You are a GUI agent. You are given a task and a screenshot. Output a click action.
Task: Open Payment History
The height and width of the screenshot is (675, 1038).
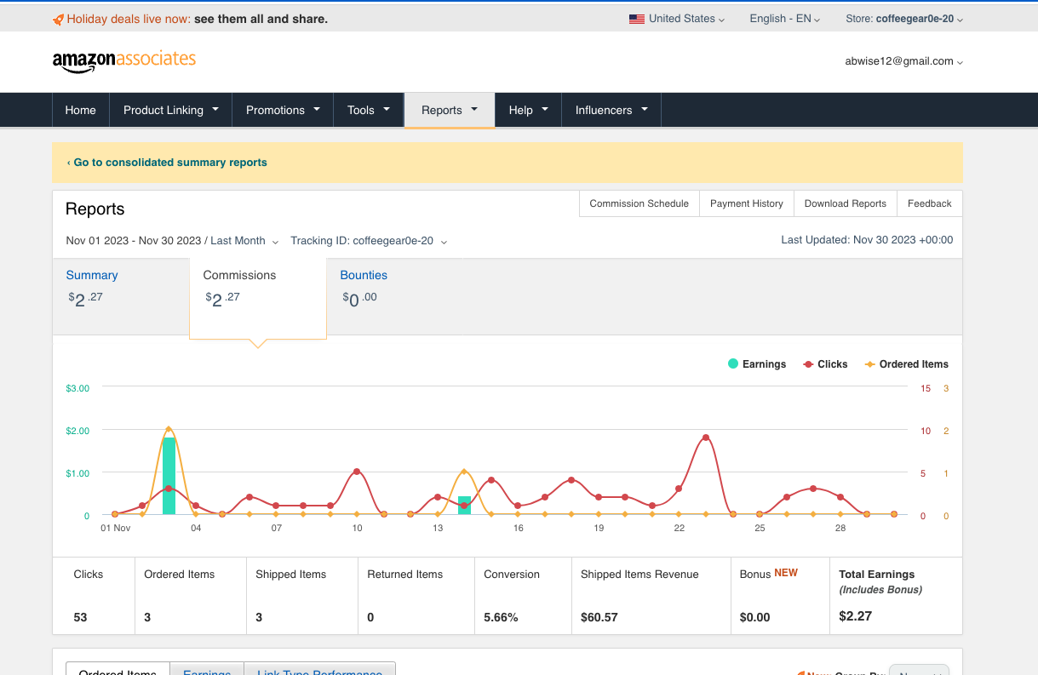click(x=747, y=203)
